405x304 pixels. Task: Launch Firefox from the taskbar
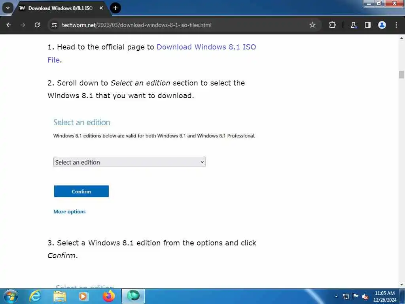(x=108, y=296)
